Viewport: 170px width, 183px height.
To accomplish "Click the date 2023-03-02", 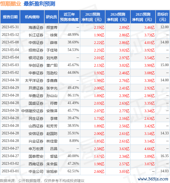I will coord(10,164).
